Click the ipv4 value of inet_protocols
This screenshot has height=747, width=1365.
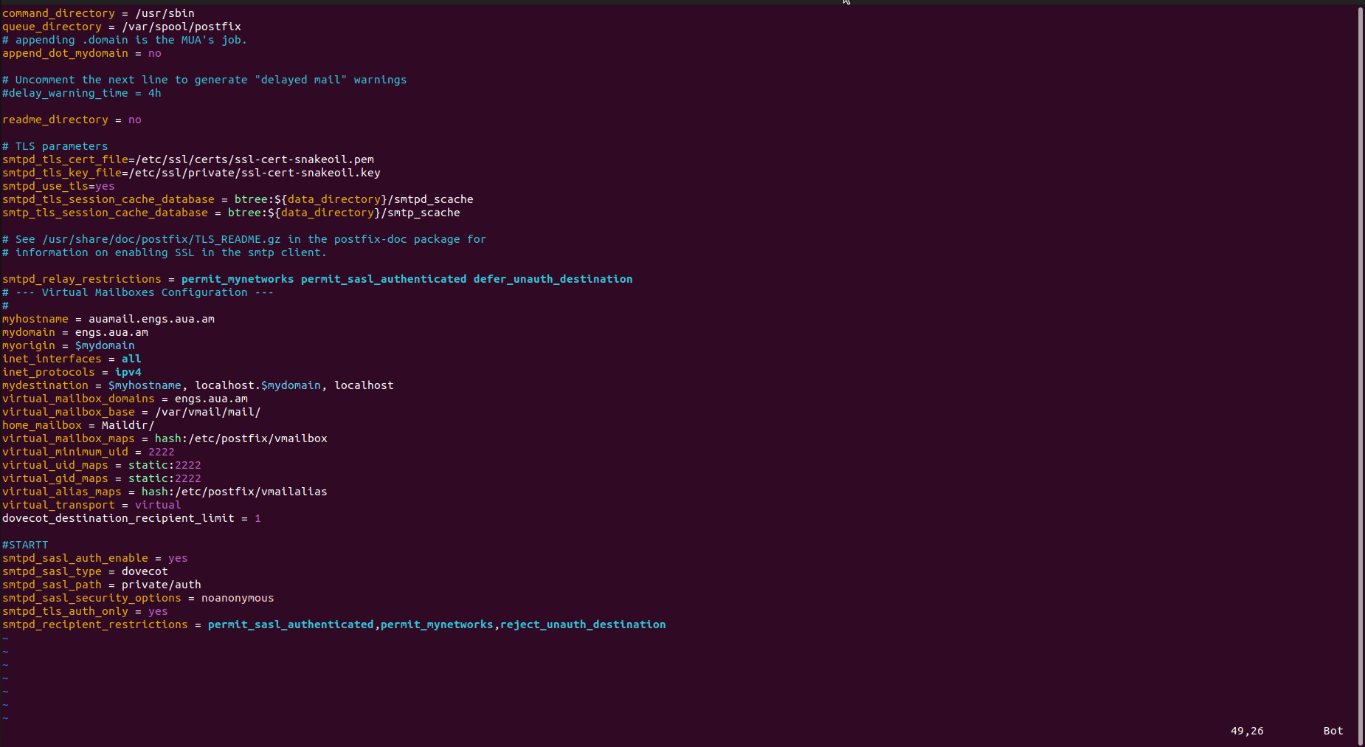point(128,372)
